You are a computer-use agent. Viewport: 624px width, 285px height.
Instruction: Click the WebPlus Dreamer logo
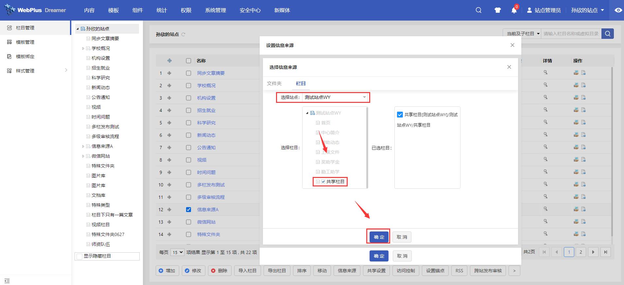tap(35, 10)
